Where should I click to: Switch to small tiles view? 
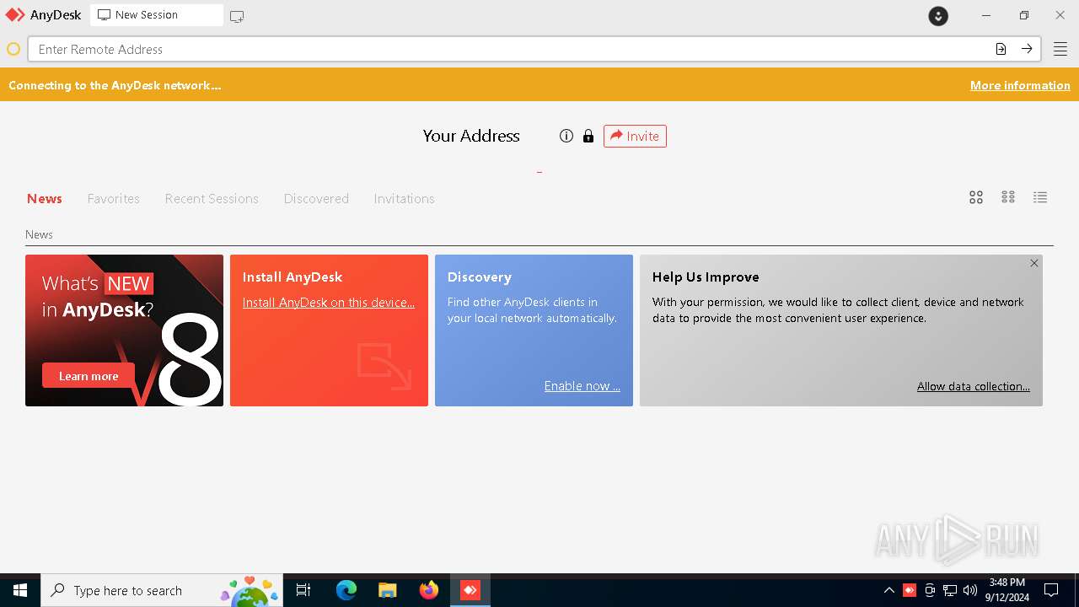(x=1008, y=197)
